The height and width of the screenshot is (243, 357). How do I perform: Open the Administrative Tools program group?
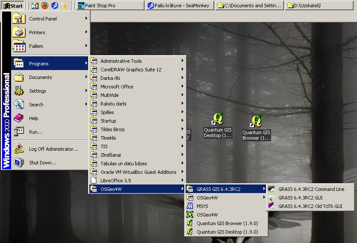(137, 61)
